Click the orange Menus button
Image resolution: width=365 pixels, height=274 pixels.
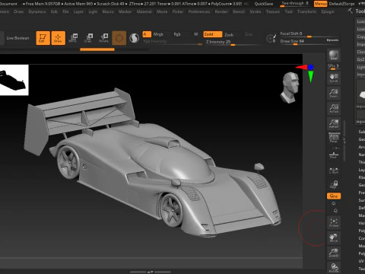(320, 4)
